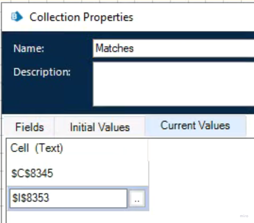Click the miro watermark
The width and height of the screenshot is (254, 223).
pyautogui.click(x=244, y=216)
